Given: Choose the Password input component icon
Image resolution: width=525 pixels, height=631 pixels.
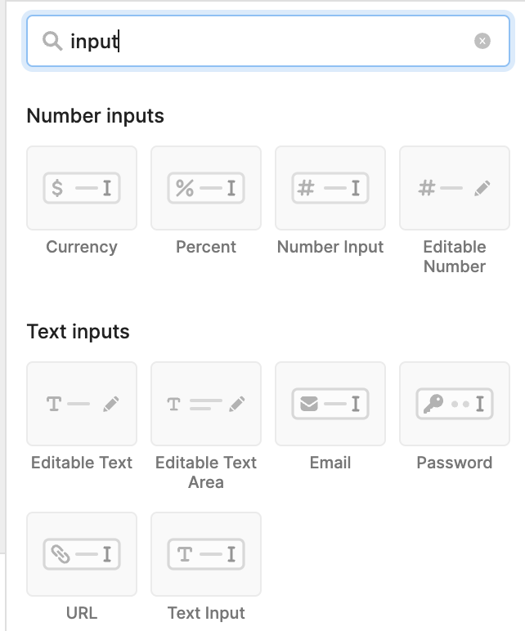Looking at the screenshot, I should [455, 404].
